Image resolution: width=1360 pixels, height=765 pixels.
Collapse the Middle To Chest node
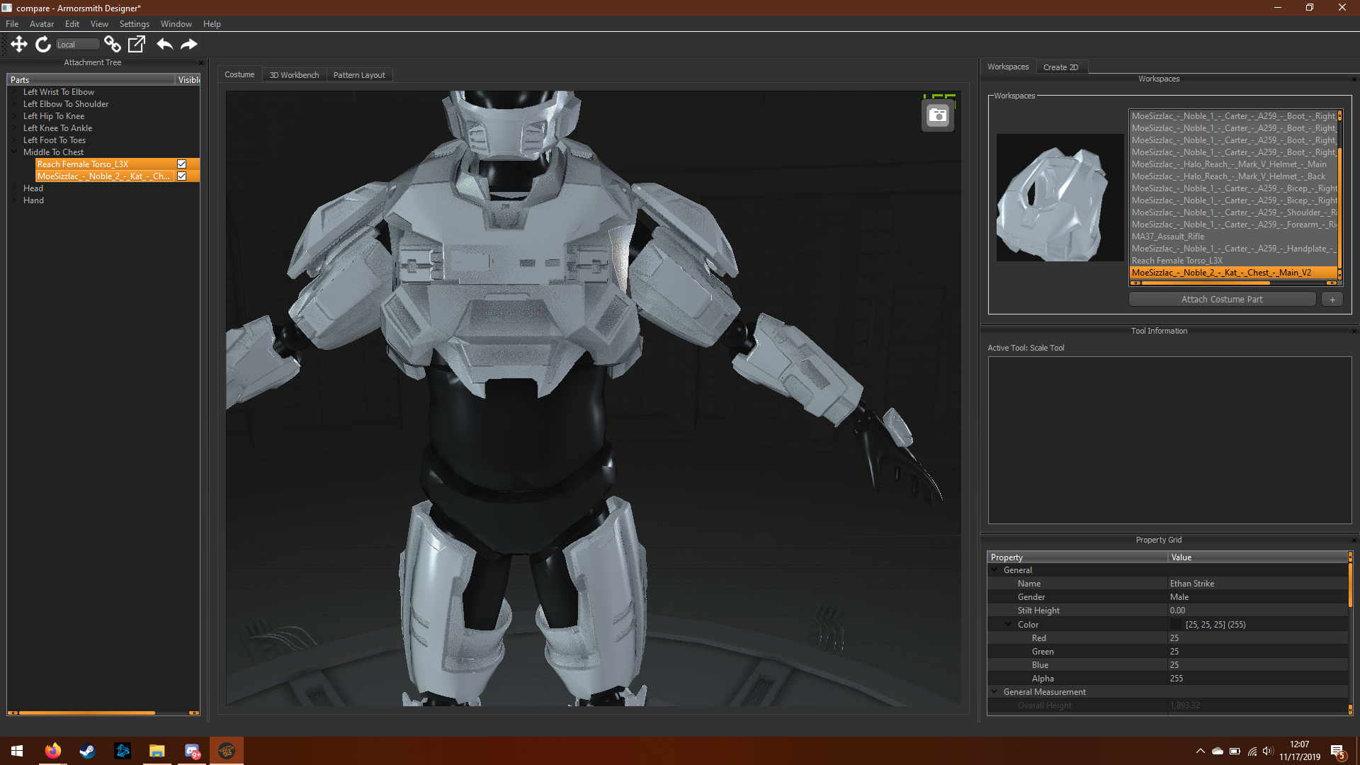[14, 152]
